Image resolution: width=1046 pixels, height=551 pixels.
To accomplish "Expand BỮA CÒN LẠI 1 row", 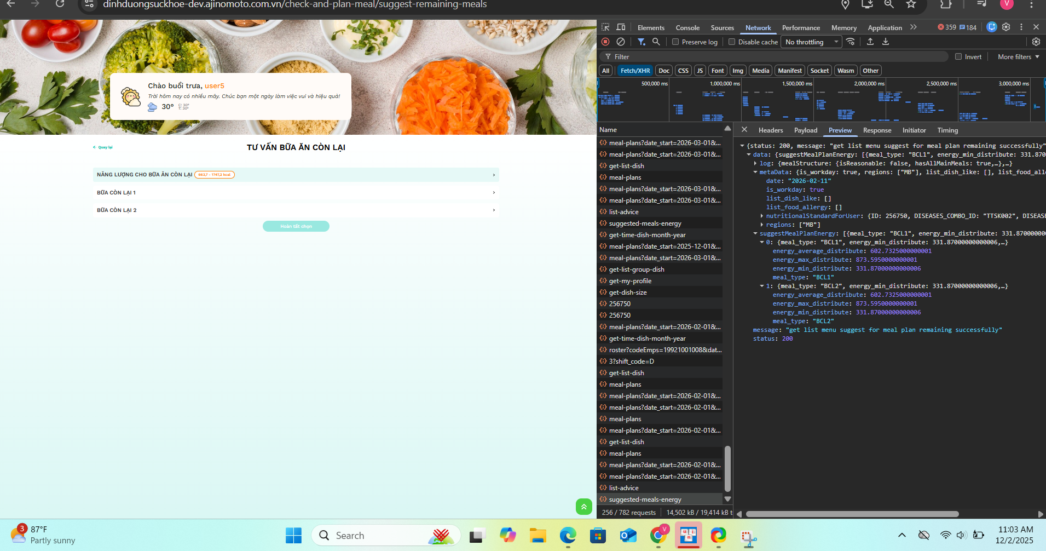I will [x=296, y=192].
